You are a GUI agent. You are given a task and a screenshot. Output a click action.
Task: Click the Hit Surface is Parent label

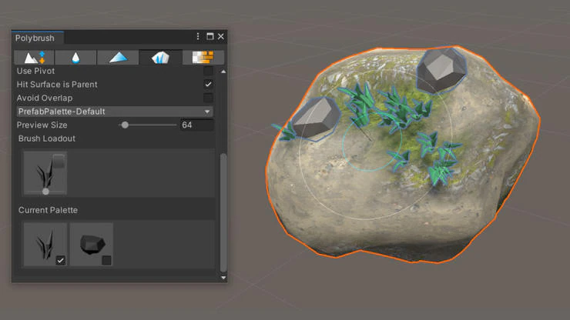click(x=57, y=85)
